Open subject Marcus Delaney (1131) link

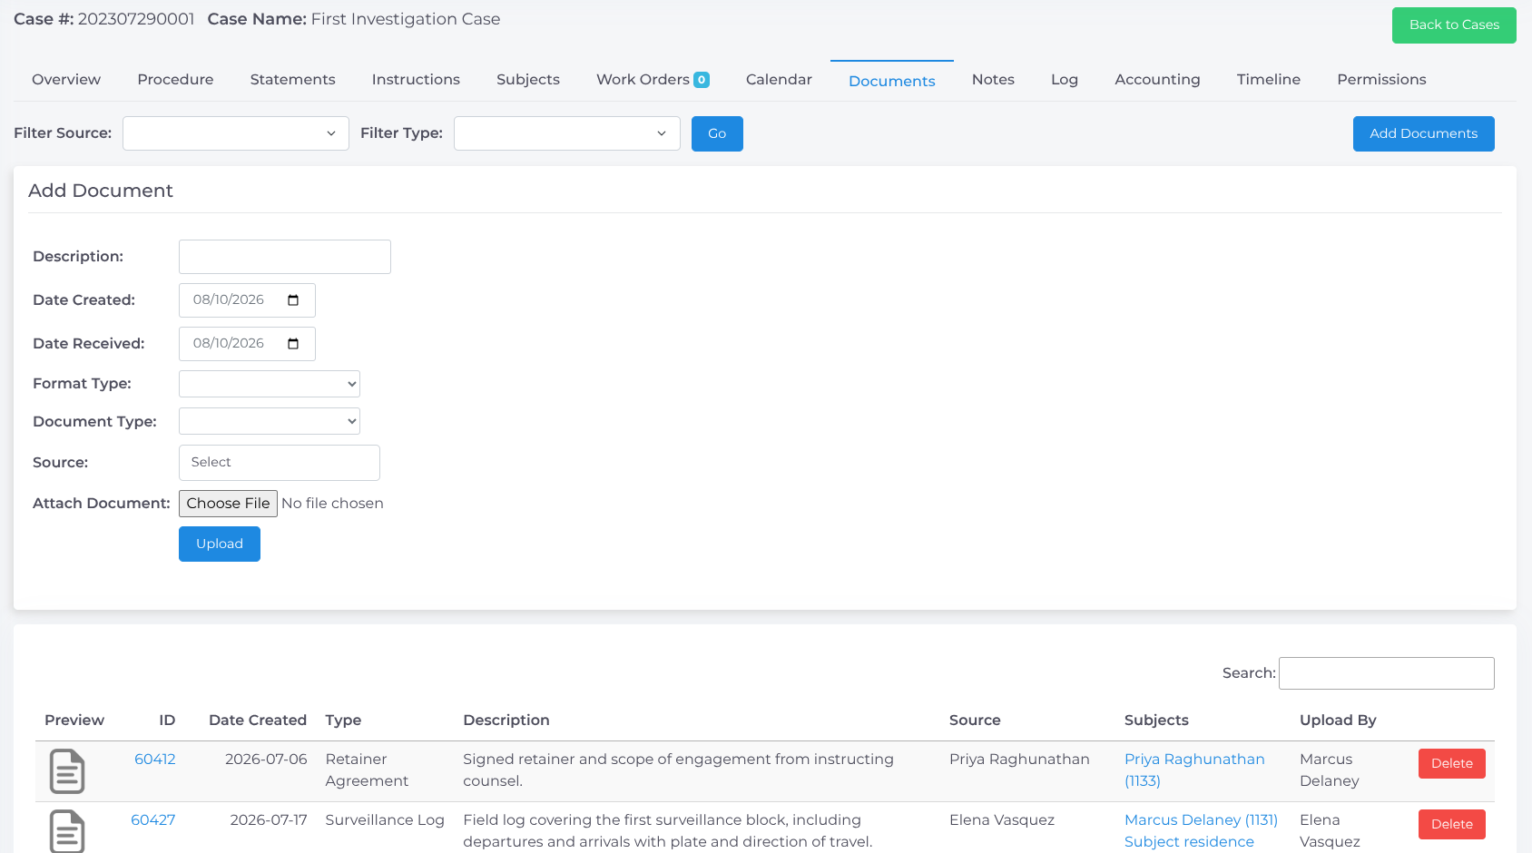tap(1201, 820)
